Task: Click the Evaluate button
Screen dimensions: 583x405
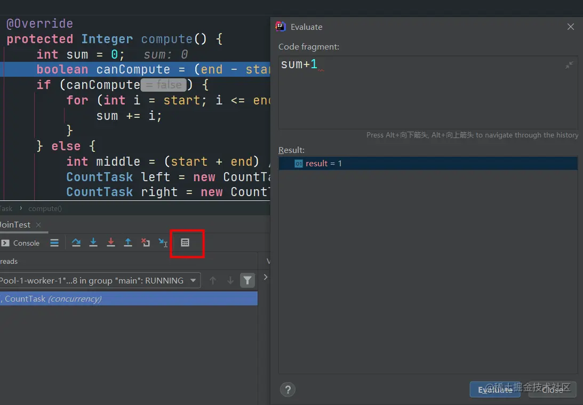Action: (x=495, y=390)
